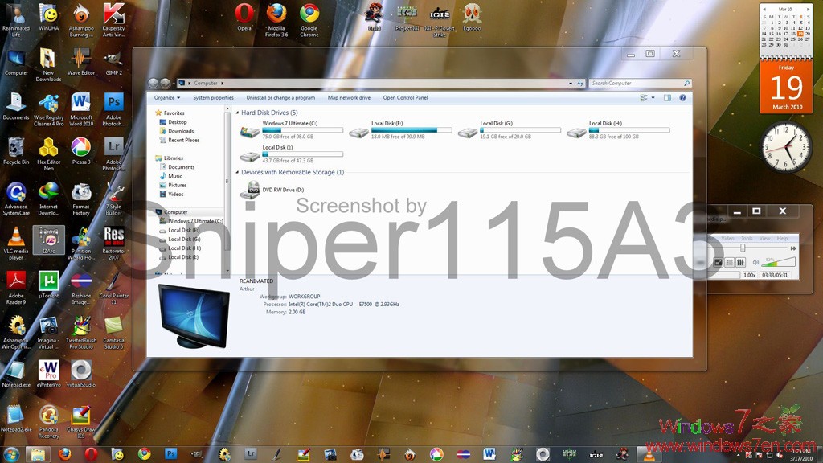This screenshot has height=463, width=823.
Task: Toggle the preview pane in Explorer
Action: [x=666, y=97]
